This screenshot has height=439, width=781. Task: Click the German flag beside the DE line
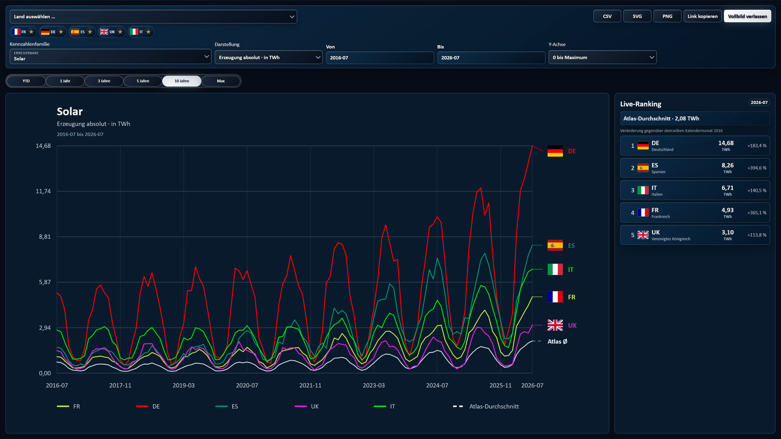pos(555,151)
